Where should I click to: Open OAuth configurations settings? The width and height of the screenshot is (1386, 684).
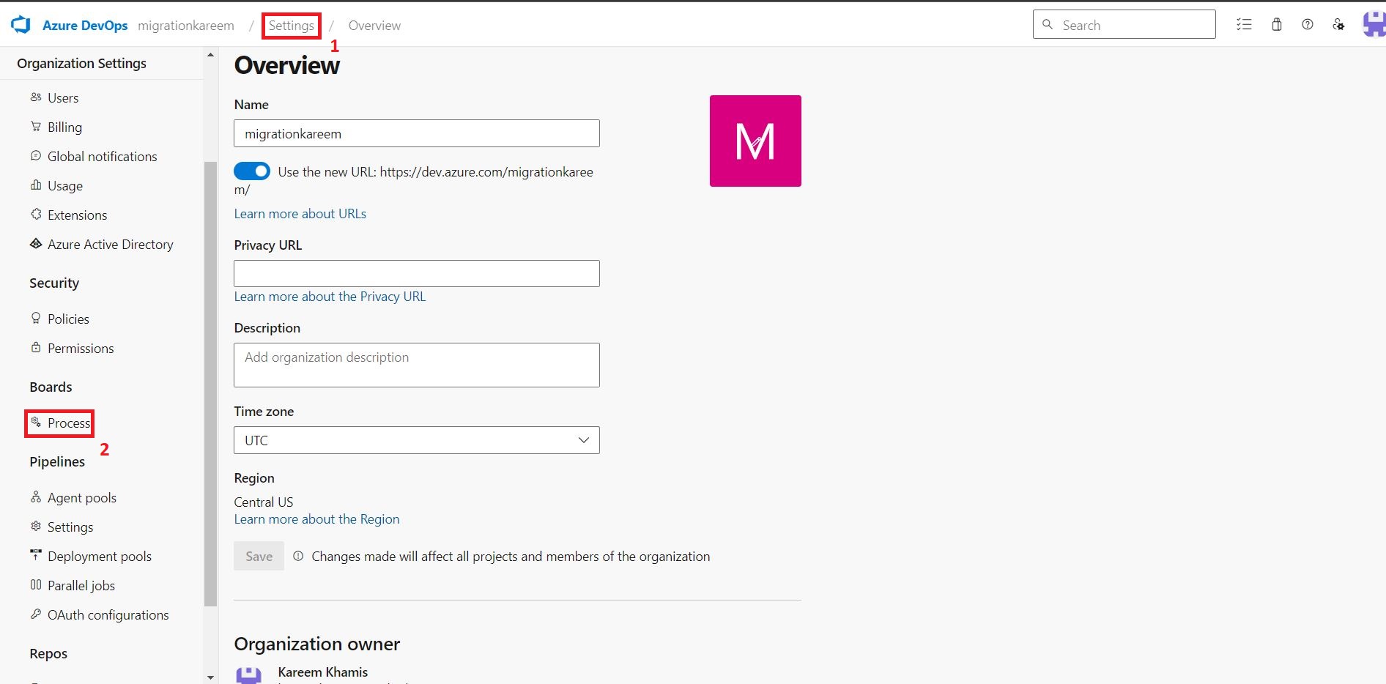[108, 614]
